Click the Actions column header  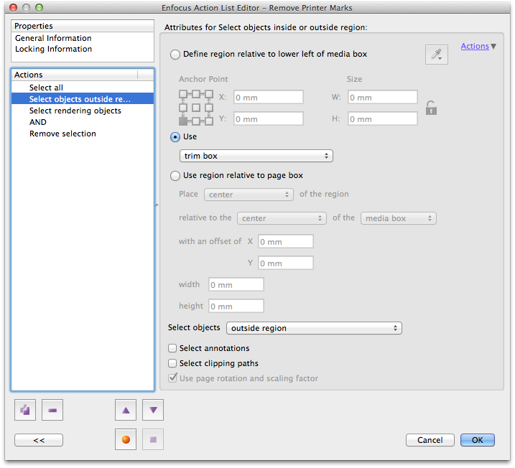[75, 75]
